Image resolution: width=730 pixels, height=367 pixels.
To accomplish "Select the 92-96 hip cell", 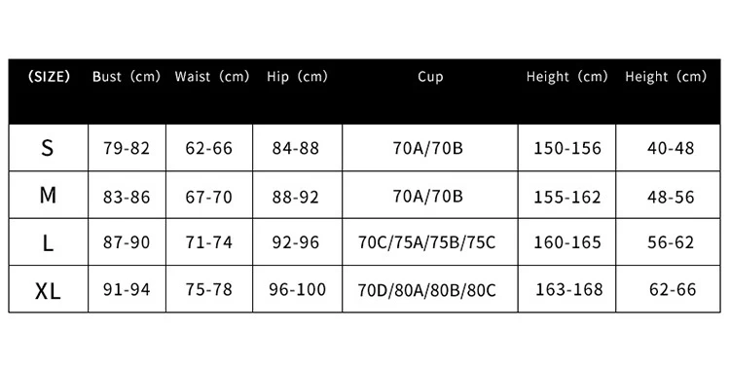I will coord(296,242).
